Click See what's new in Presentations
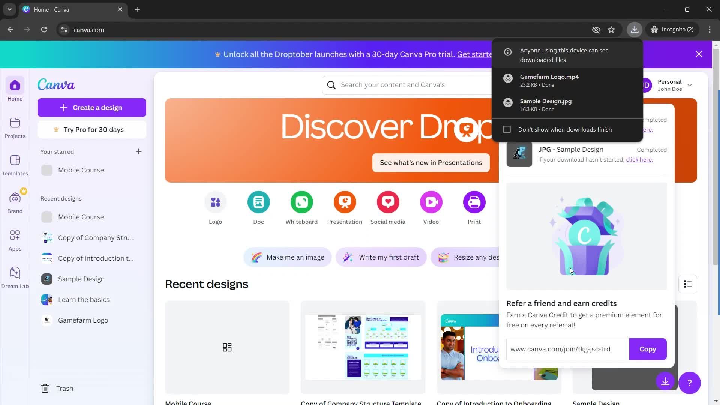This screenshot has width=720, height=405. (431, 163)
